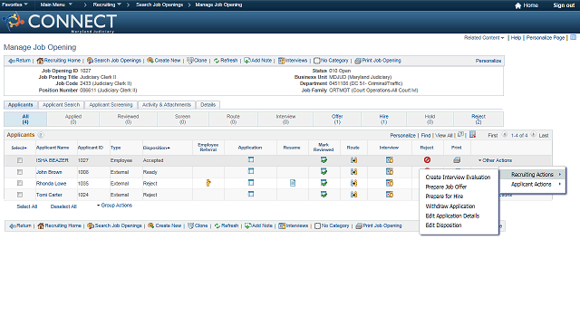Tick the checkbox beside Tomi Carter
This screenshot has width=580, height=326.
click(20, 195)
